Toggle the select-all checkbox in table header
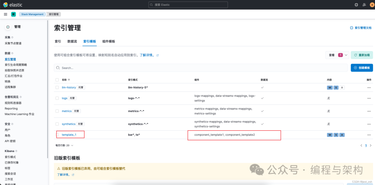The image size is (375, 185). click(x=57, y=80)
